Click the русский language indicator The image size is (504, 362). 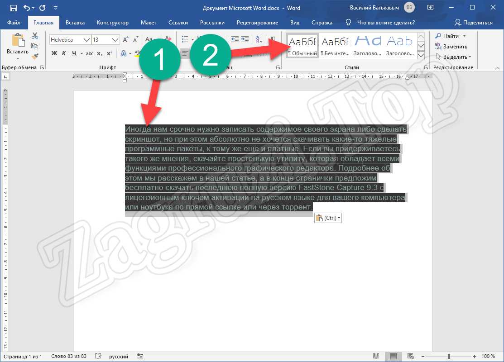[x=119, y=357]
